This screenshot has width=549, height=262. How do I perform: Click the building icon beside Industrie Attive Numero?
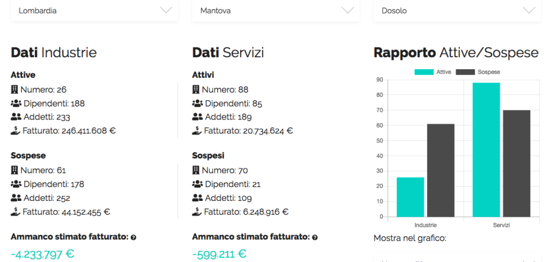click(14, 89)
